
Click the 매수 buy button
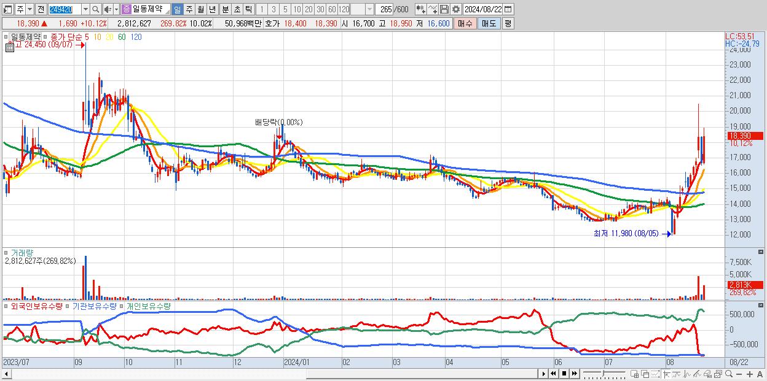coord(465,23)
